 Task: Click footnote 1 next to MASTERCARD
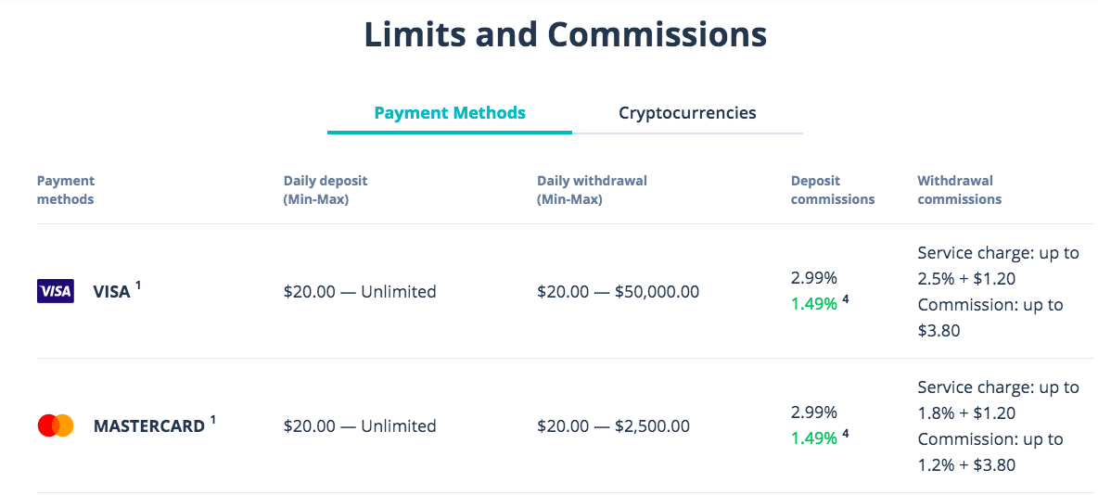pyautogui.click(x=213, y=420)
